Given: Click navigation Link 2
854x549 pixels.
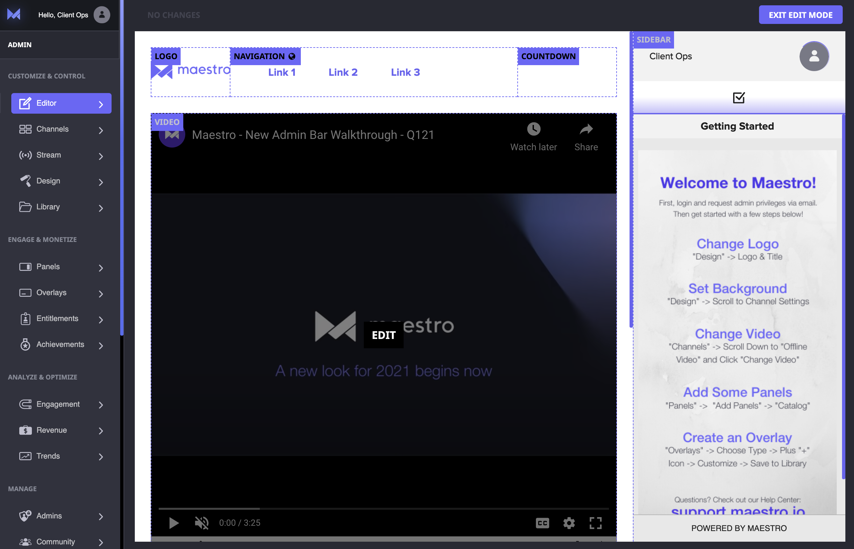Looking at the screenshot, I should coord(343,72).
